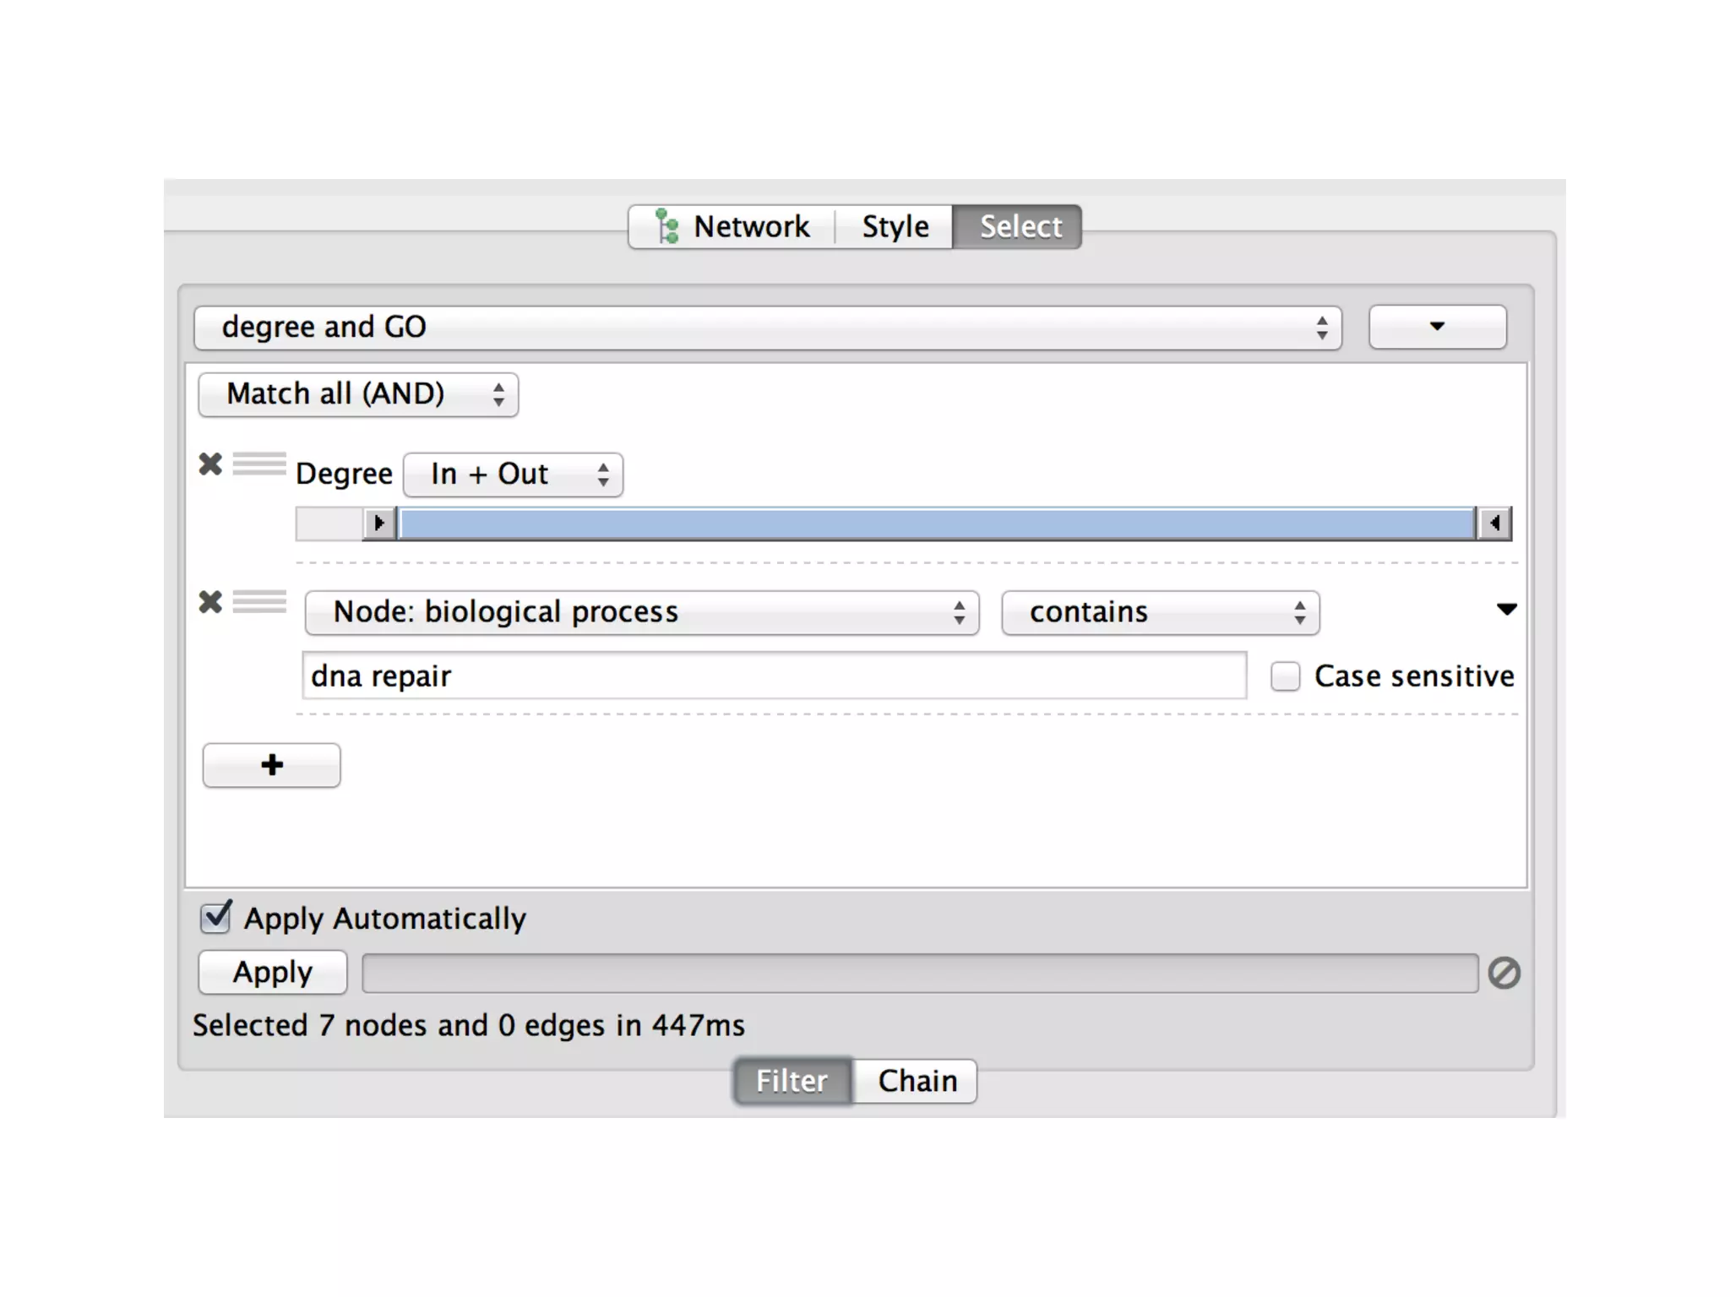This screenshot has height=1297, width=1730.
Task: Open the 'contains' operator dropdown
Action: click(1160, 612)
